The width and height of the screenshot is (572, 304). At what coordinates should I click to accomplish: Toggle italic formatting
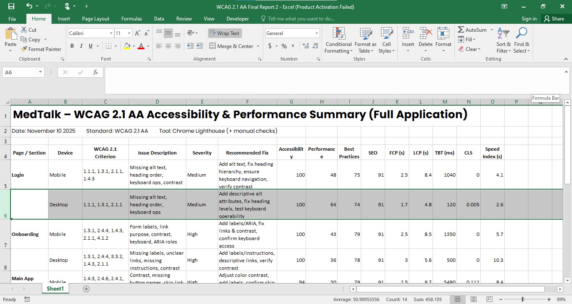point(81,46)
